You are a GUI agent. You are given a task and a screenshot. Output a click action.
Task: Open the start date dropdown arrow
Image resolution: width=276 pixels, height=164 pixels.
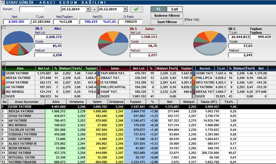point(88,9)
